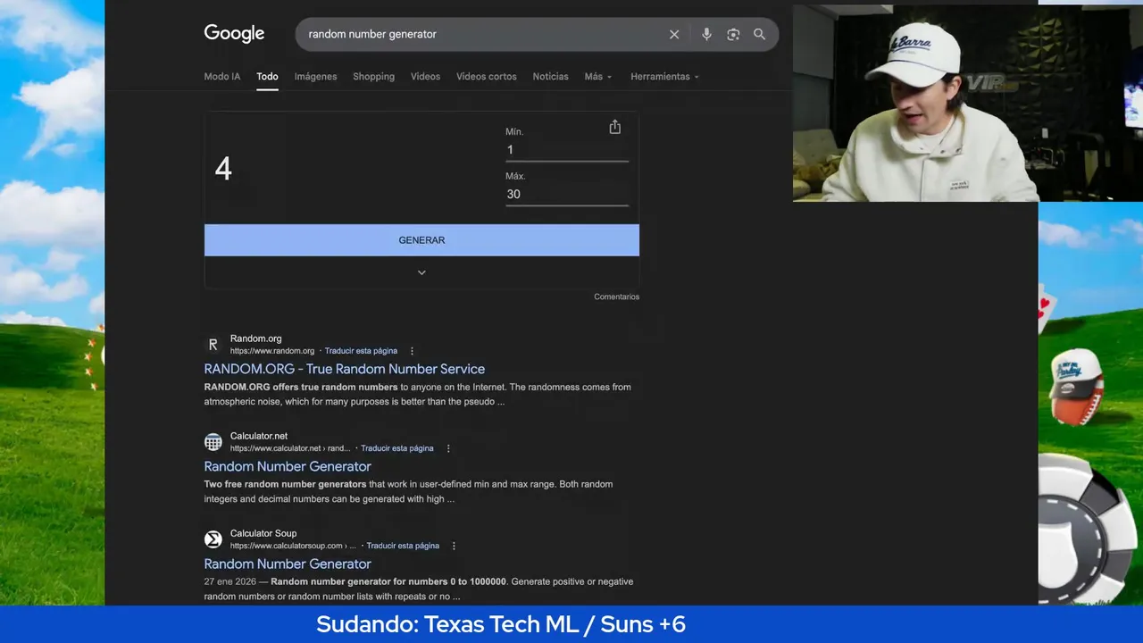The image size is (1143, 643).
Task: Click the Google logo
Action: 234,34
